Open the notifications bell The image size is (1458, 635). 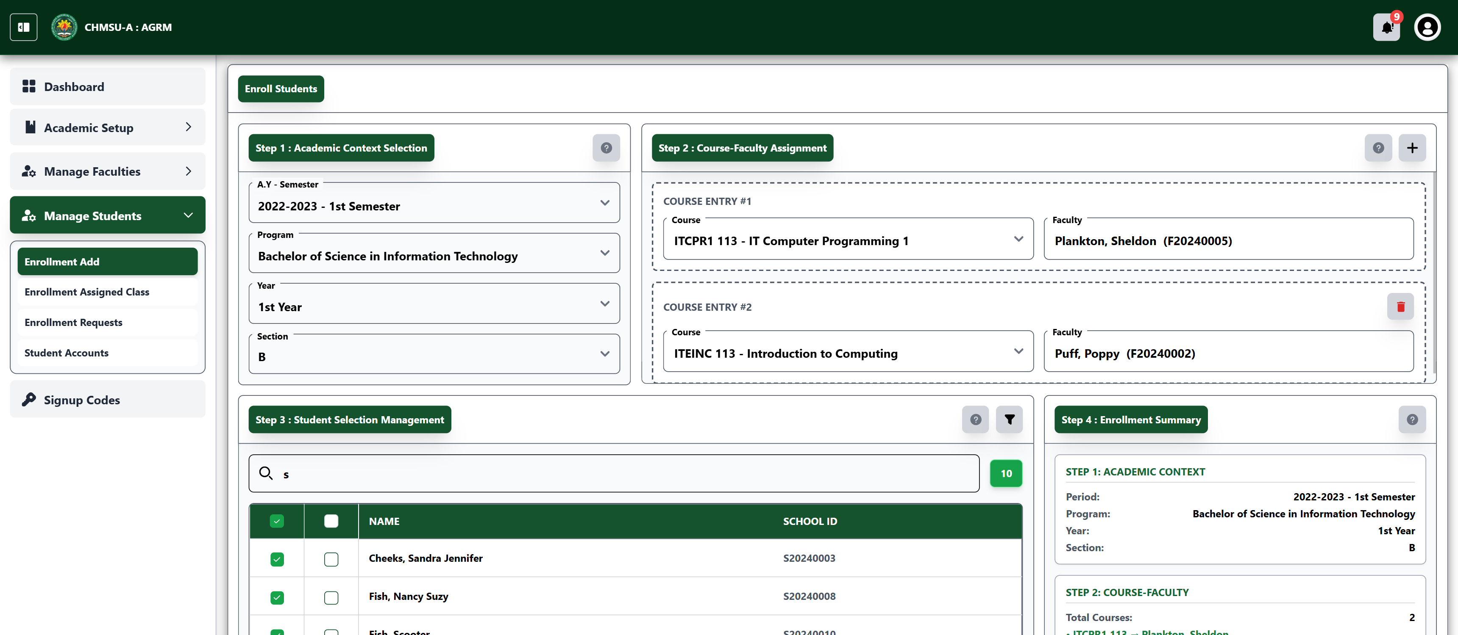pyautogui.click(x=1387, y=27)
